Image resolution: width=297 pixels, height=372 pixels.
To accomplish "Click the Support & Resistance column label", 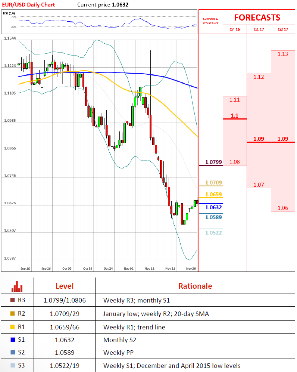I will (x=210, y=21).
